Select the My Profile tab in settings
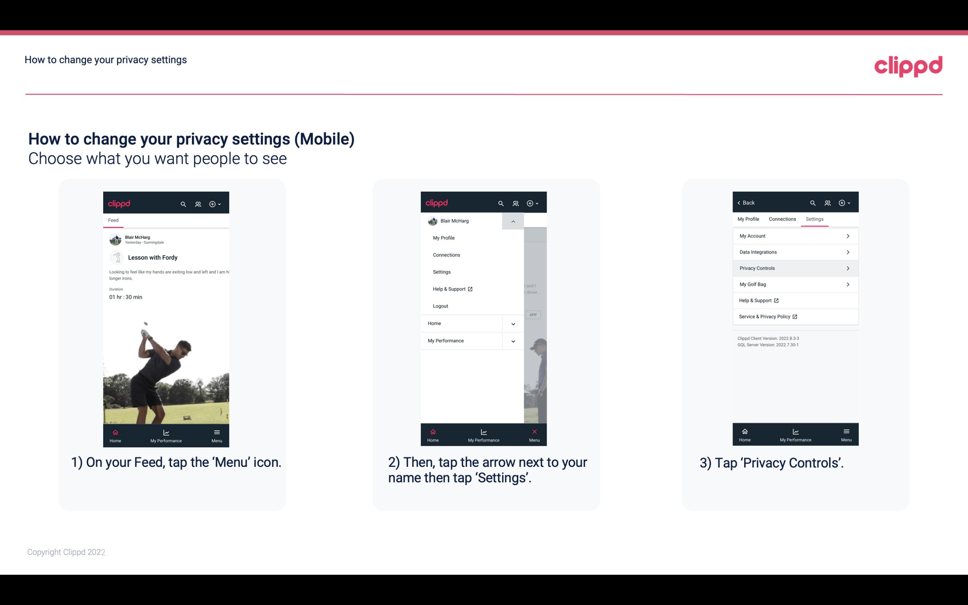 coord(749,219)
